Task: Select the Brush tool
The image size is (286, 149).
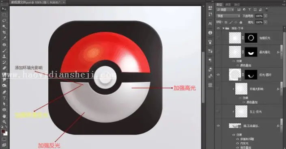Action: click(4, 50)
